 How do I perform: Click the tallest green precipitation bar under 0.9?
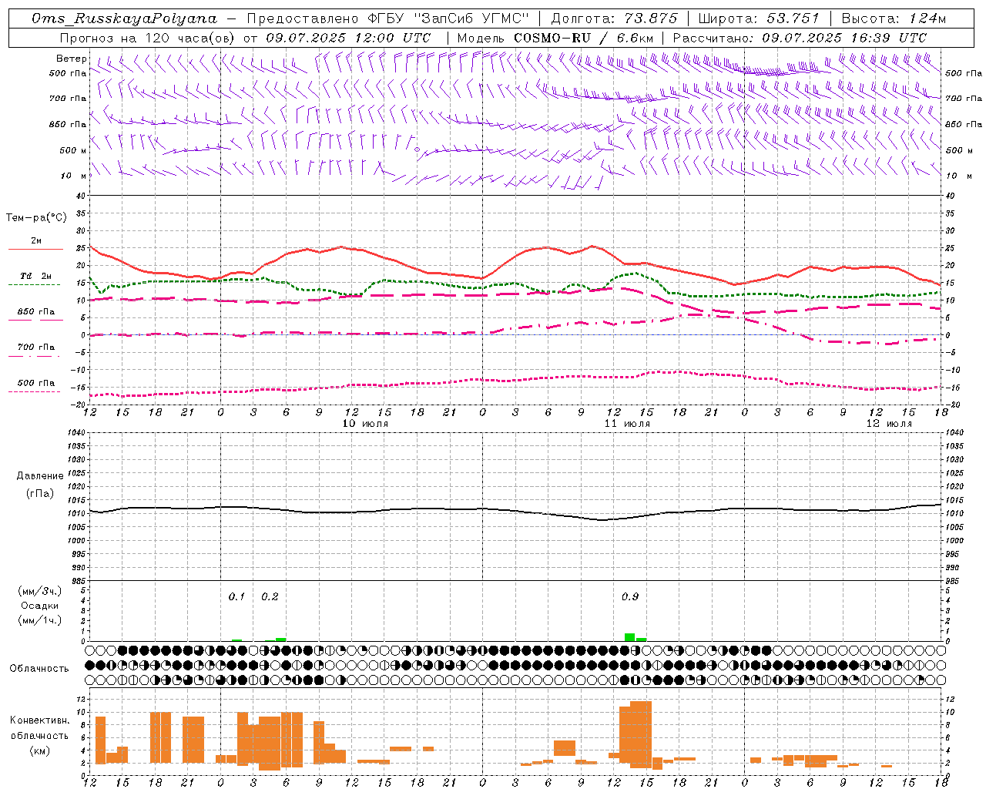(629, 637)
